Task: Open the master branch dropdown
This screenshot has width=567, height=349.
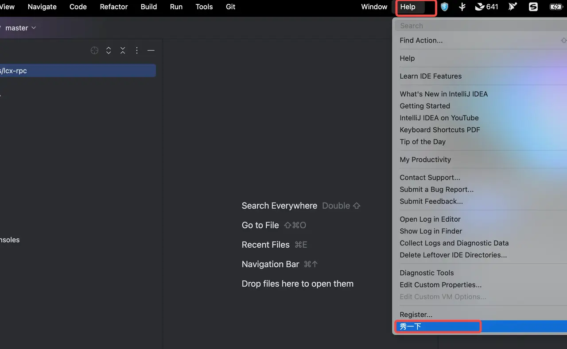Action: click(20, 28)
